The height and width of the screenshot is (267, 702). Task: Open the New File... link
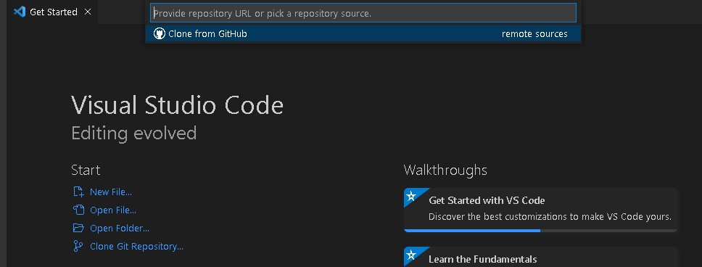[x=111, y=192]
